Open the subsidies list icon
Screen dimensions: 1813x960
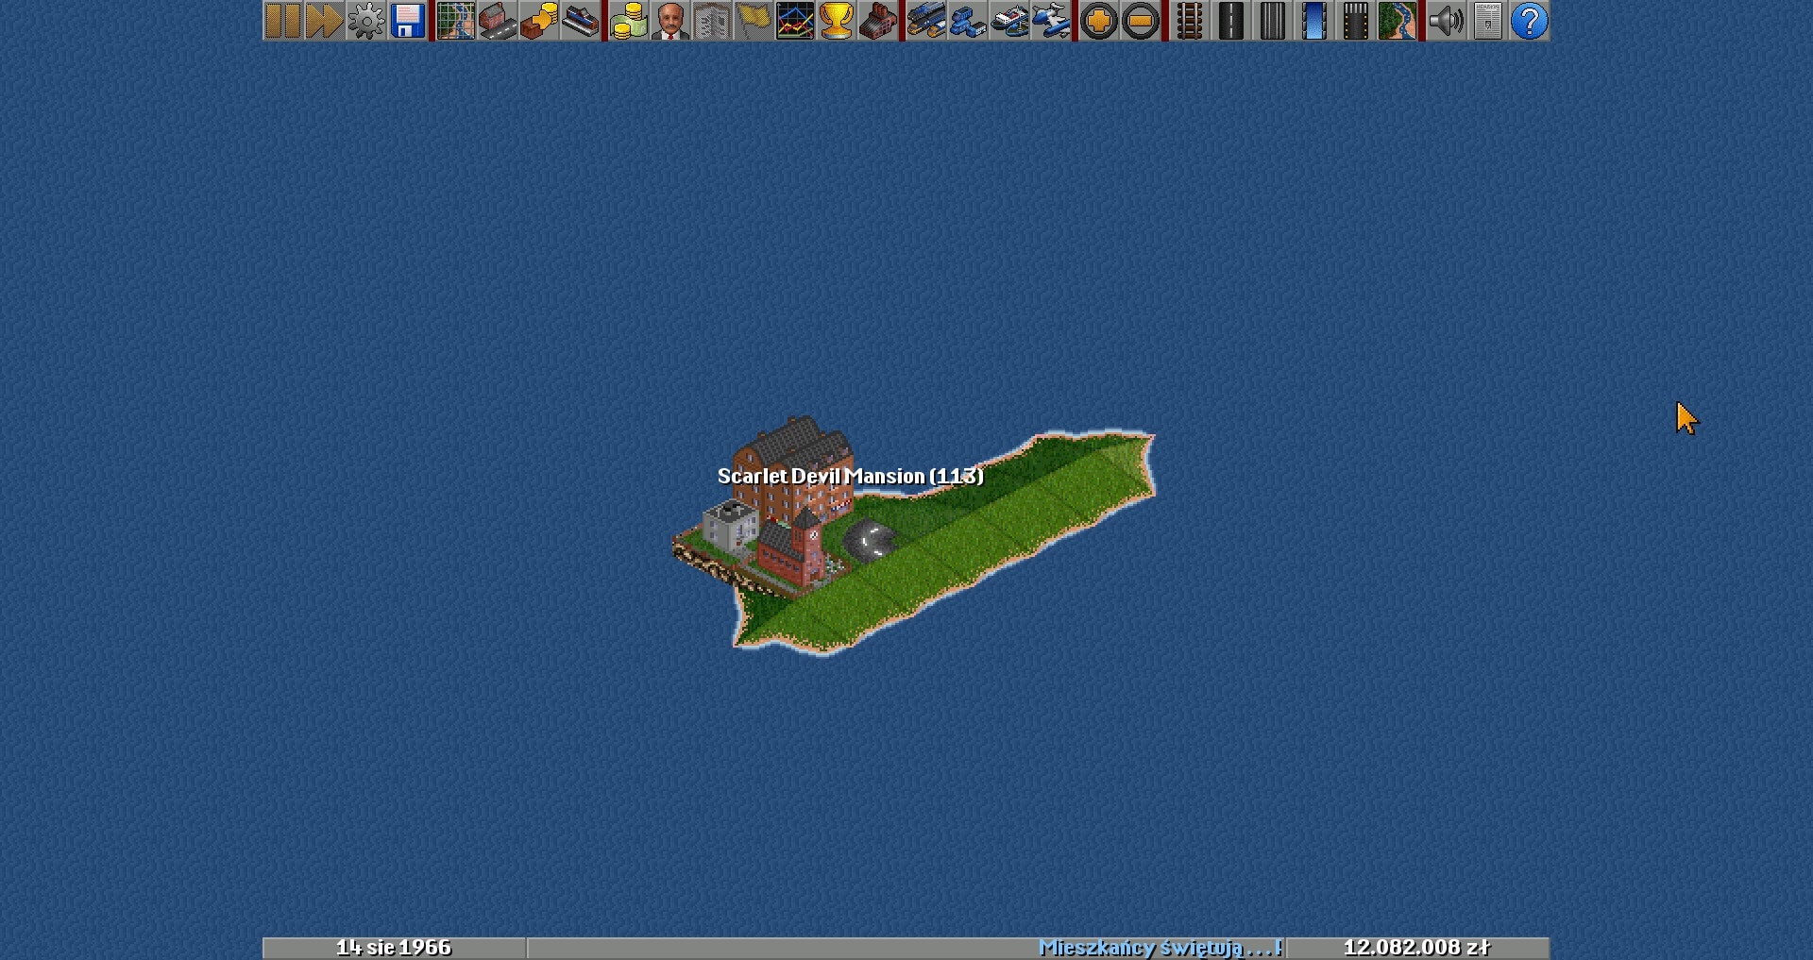[538, 21]
